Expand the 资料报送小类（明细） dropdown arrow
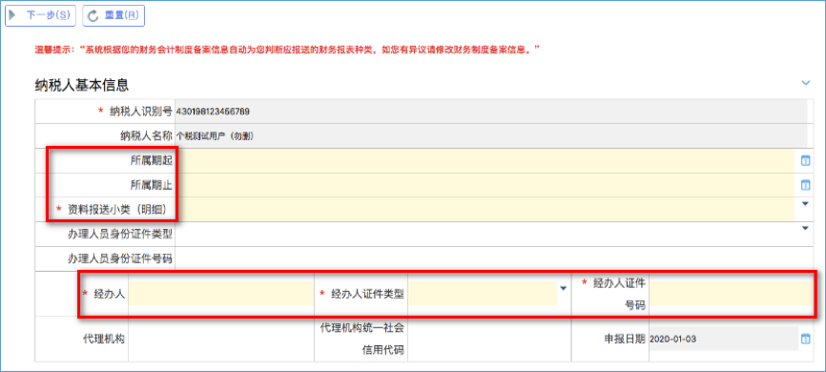826x372 pixels. point(805,204)
